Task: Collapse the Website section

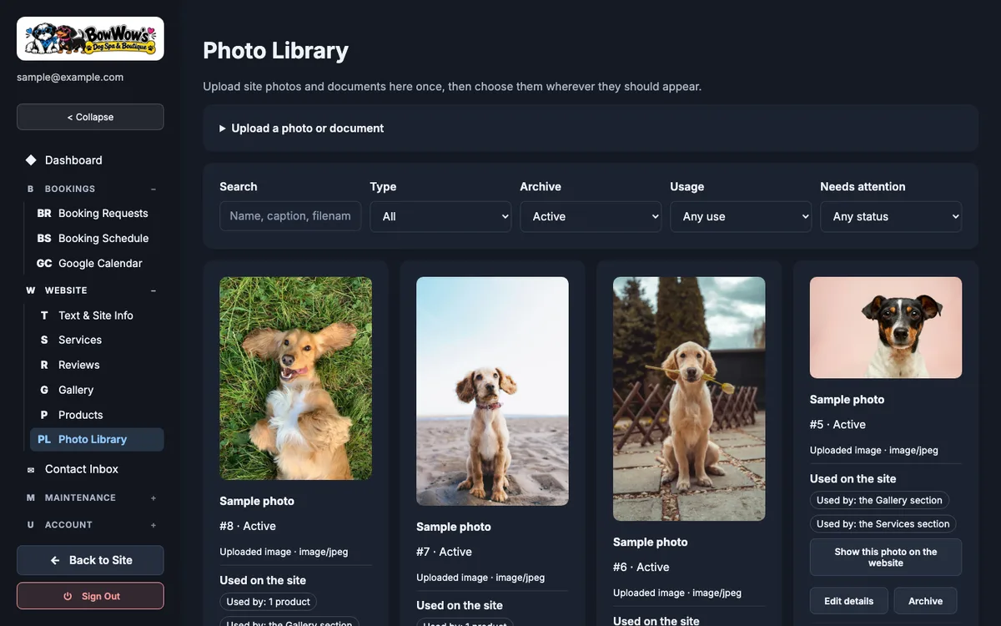Action: [153, 291]
